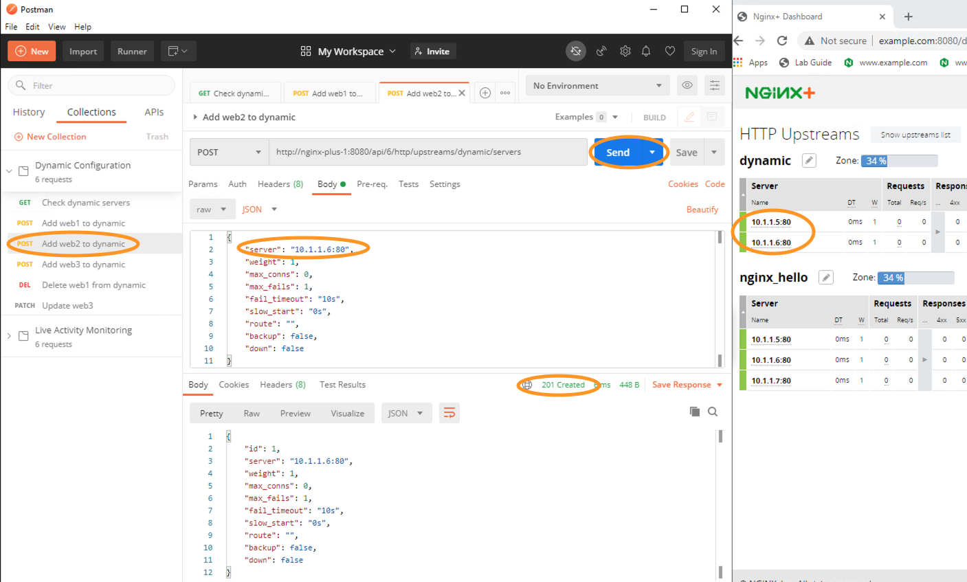Switch to POST Add web1 to... tab

pyautogui.click(x=329, y=93)
